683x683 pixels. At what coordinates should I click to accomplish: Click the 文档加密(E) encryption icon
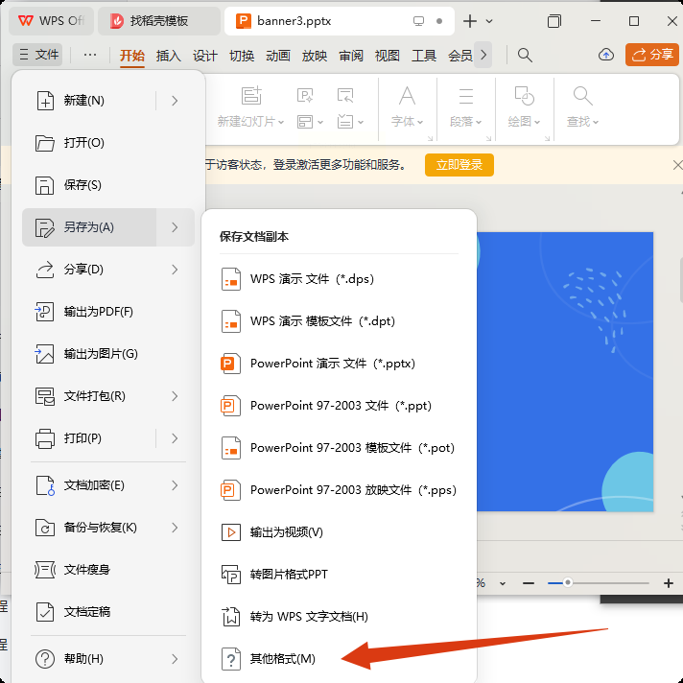coord(45,485)
